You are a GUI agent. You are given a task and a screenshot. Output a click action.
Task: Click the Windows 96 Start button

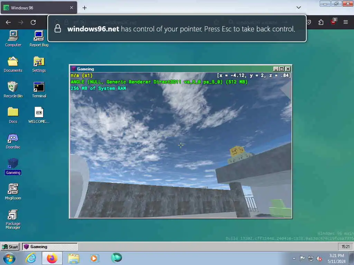(x=10, y=247)
